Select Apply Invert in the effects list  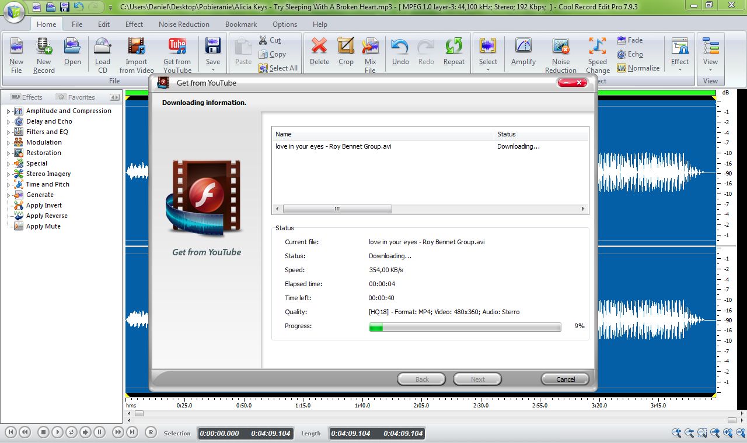point(44,205)
